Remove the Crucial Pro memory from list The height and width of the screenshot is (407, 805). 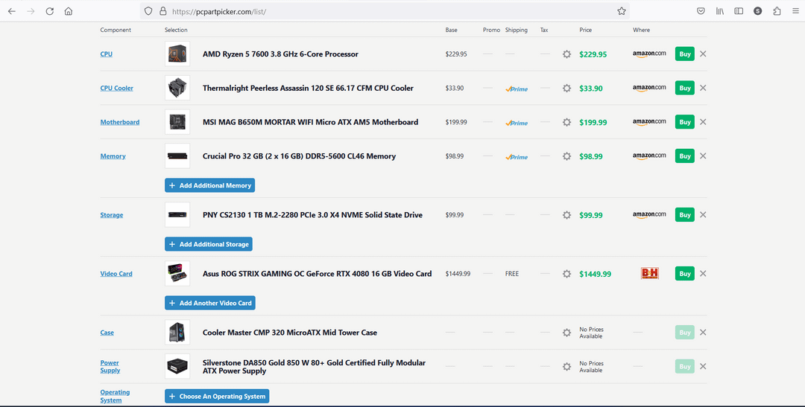[703, 156]
